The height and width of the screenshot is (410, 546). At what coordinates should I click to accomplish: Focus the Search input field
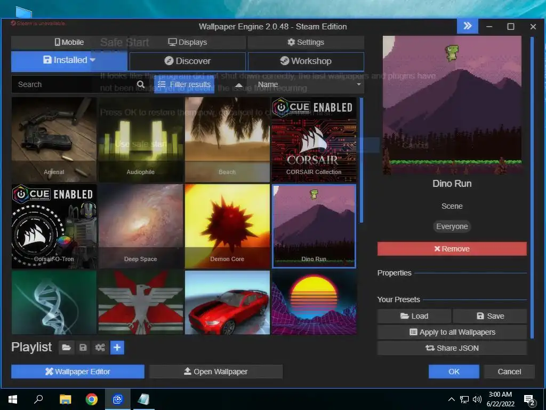click(75, 85)
